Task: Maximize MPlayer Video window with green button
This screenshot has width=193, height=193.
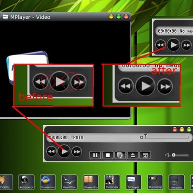Action: tap(119, 16)
